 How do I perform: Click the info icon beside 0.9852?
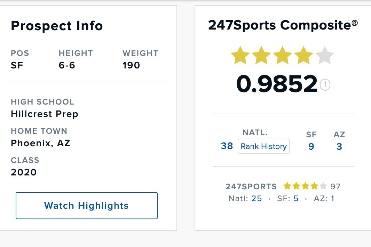[325, 85]
